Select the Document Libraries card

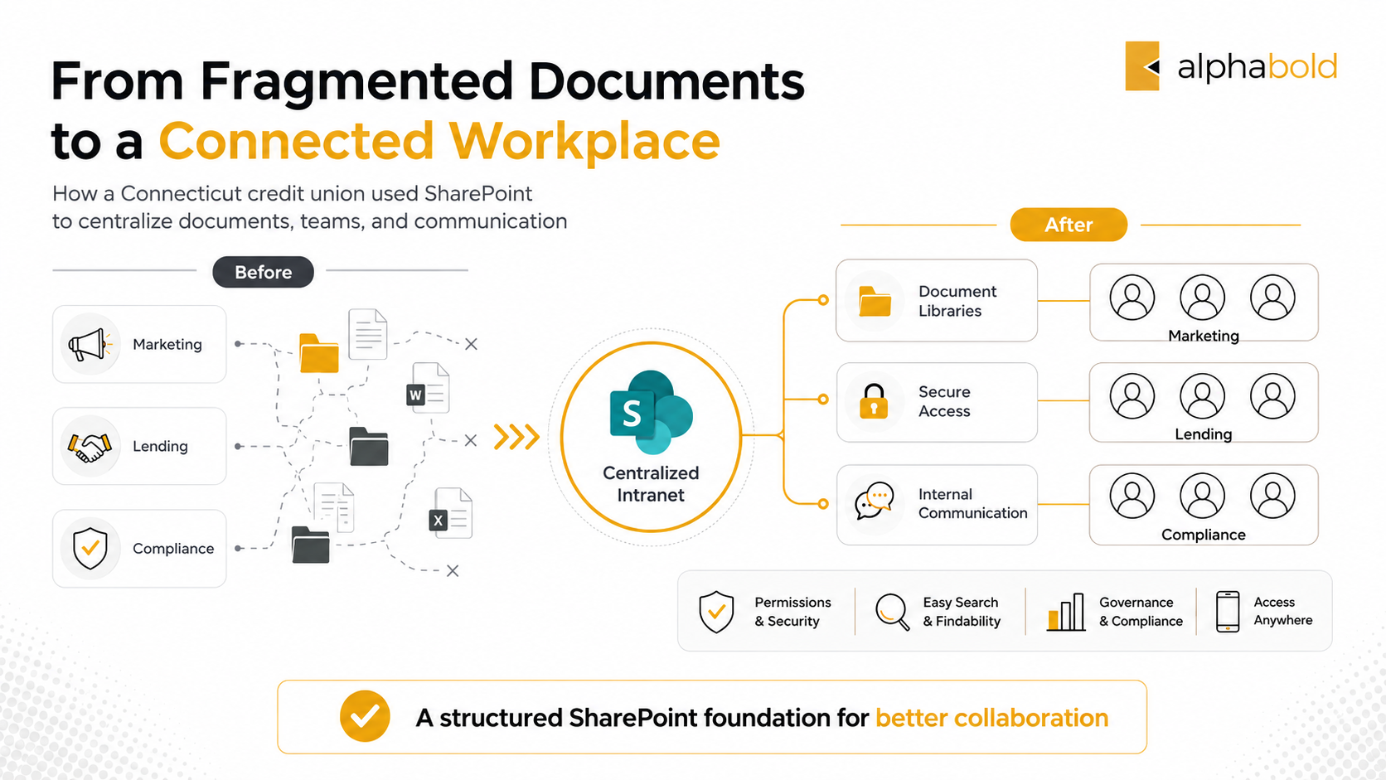click(x=937, y=300)
